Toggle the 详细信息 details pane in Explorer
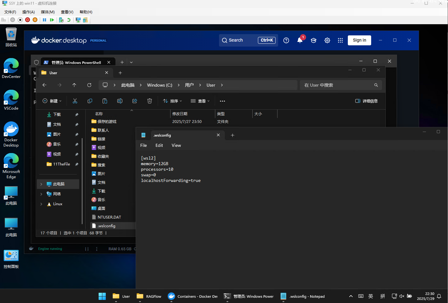 [366, 101]
